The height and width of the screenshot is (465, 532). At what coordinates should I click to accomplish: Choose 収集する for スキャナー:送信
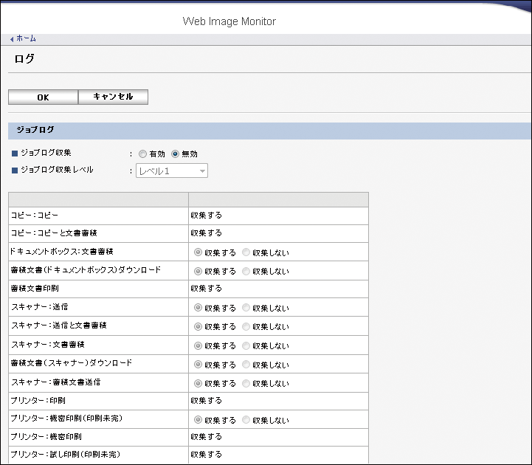coord(198,308)
